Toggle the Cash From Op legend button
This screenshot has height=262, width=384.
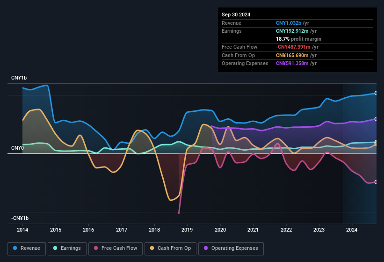click(x=170, y=248)
